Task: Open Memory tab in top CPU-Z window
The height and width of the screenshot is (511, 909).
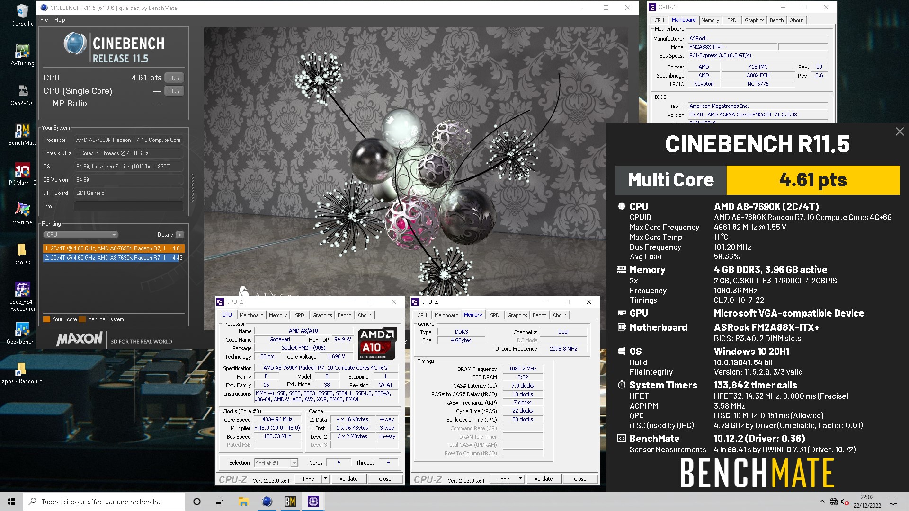Action: [x=710, y=20]
